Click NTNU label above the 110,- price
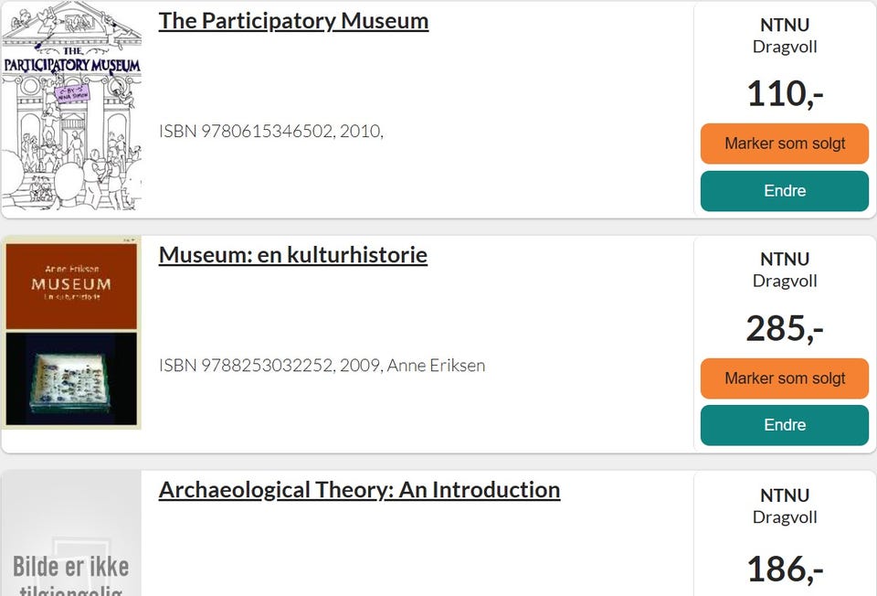The height and width of the screenshot is (596, 877). (x=785, y=26)
